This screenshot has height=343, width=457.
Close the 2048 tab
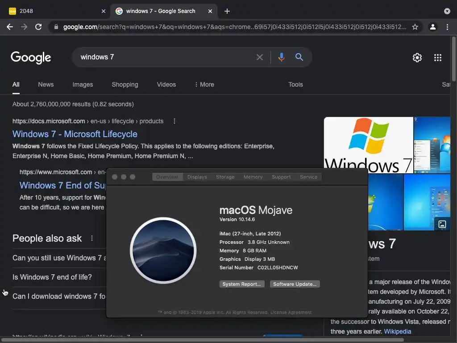pos(104,11)
